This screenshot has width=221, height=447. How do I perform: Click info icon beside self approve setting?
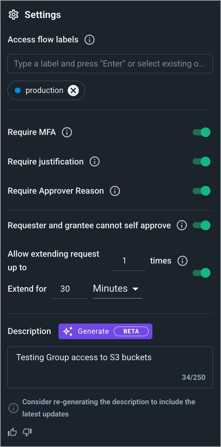182,226
